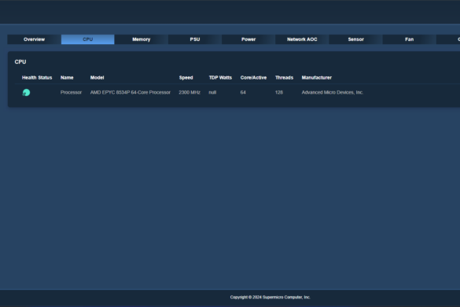Select AMD EPYC 8534P model text

(131, 92)
